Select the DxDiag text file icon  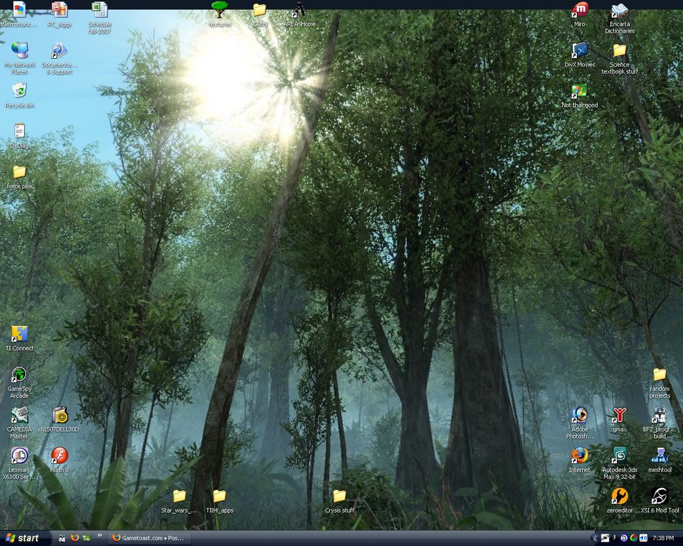click(x=19, y=135)
